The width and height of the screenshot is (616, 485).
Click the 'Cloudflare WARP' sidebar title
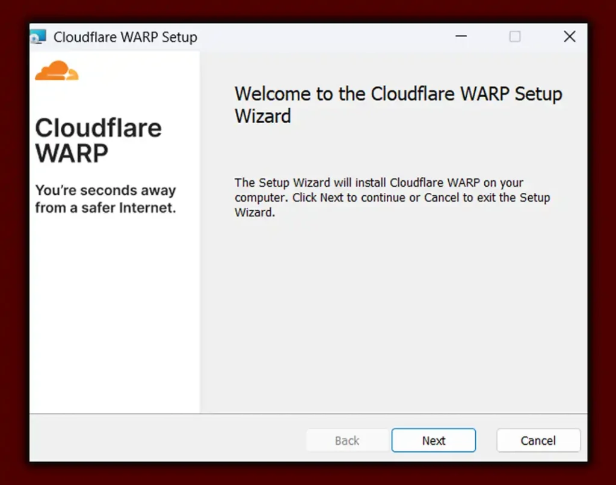coord(98,140)
